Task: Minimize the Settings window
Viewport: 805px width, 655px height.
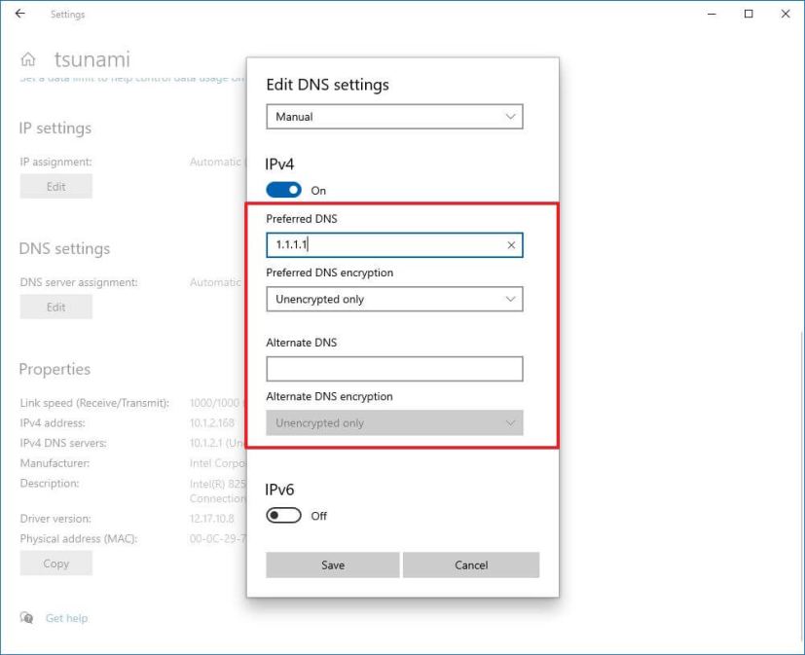Action: (x=712, y=14)
